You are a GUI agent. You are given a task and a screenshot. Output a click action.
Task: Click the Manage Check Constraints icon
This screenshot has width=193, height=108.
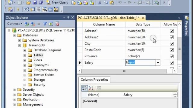[51, 9]
